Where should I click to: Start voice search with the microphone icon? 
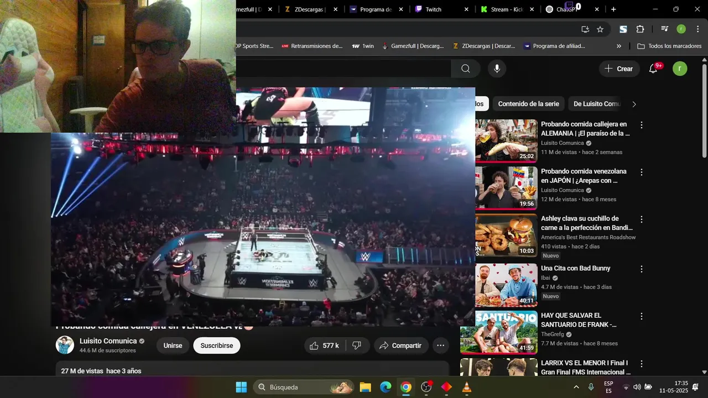pos(497,69)
